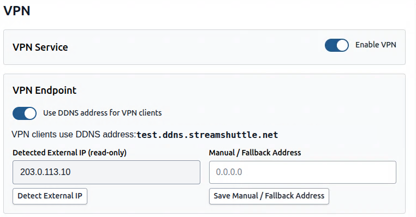Click the Detect External IP button
Viewport: 416px width, 217px height.
pyautogui.click(x=50, y=196)
